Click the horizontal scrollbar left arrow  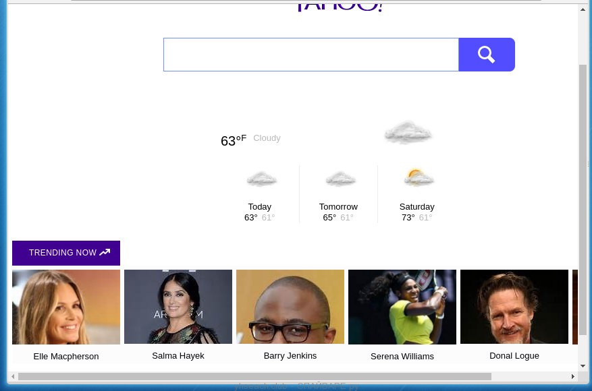13,377
